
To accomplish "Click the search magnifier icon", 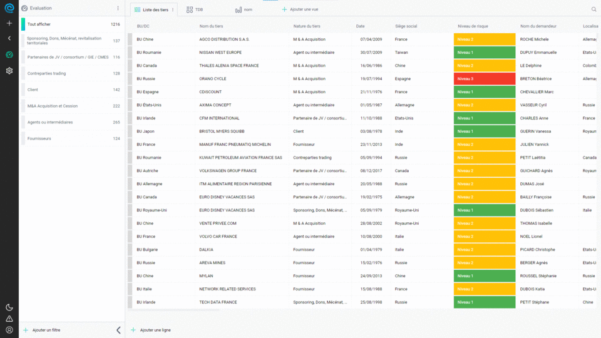I will (593, 9).
